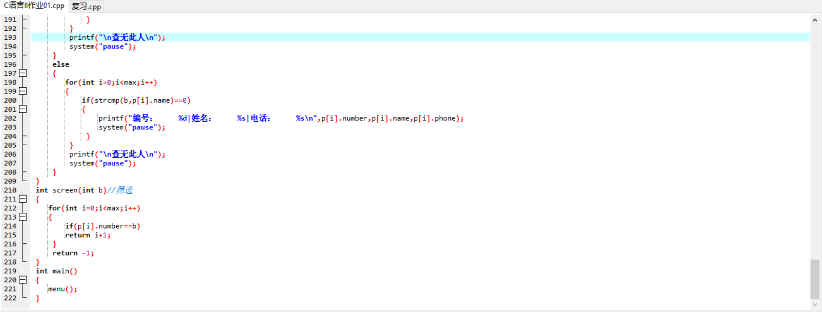Click return i+1; statement
This screenshot has width=822, height=312.
point(88,235)
